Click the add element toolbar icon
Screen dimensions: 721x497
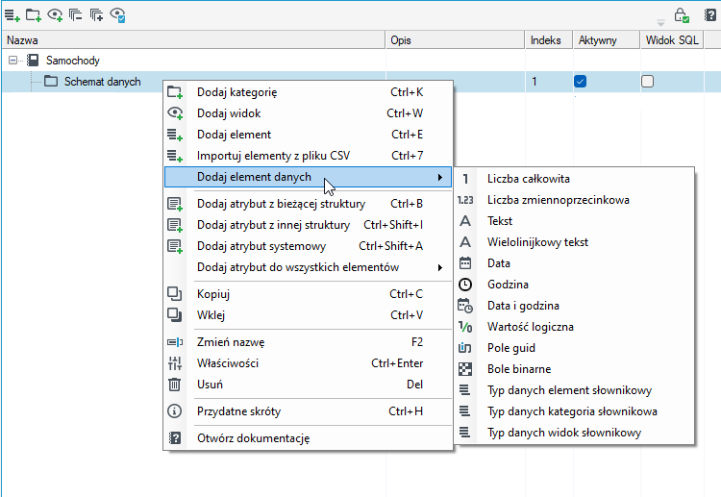pos(12,15)
